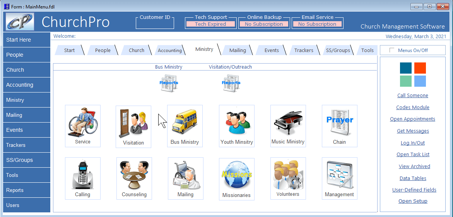Image resolution: width=453 pixels, height=217 pixels.
Task: Select the Ministry tab
Action: [x=204, y=49]
